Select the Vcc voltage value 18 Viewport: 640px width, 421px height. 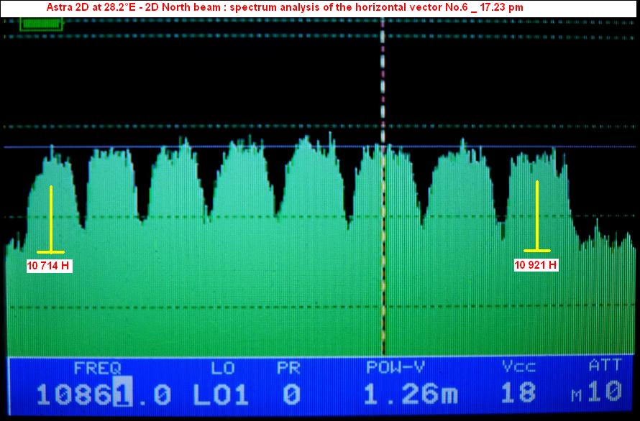[x=518, y=394]
